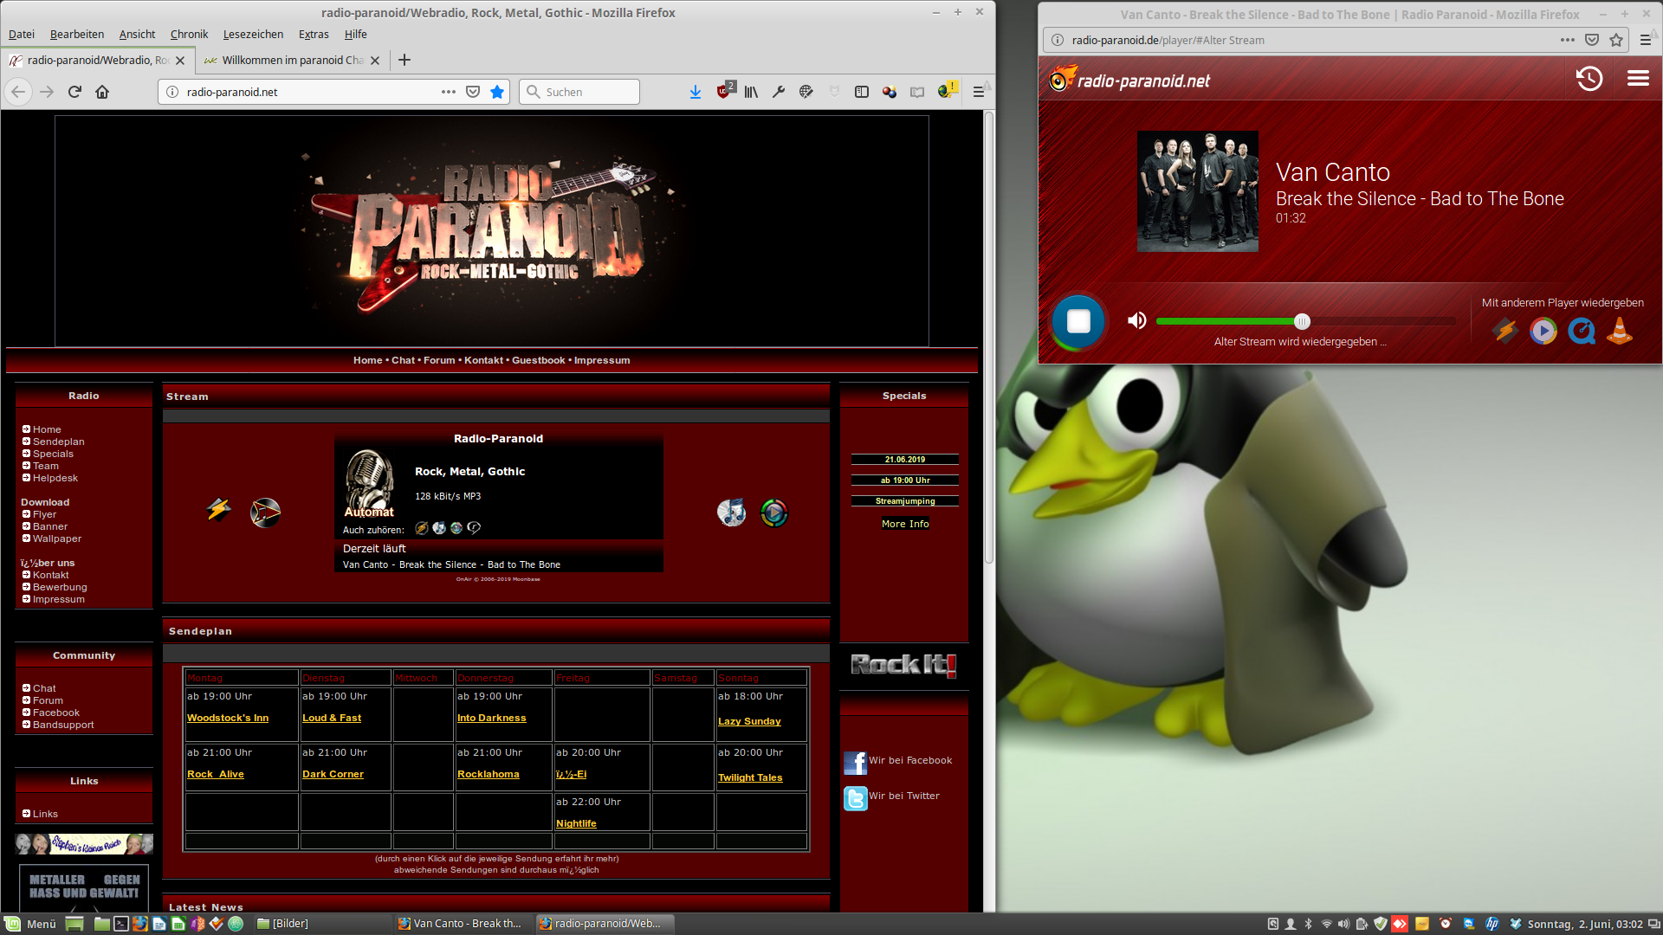Open the Firefox hamburger menu in main window
Image resolution: width=1663 pixels, height=935 pixels.
(979, 92)
